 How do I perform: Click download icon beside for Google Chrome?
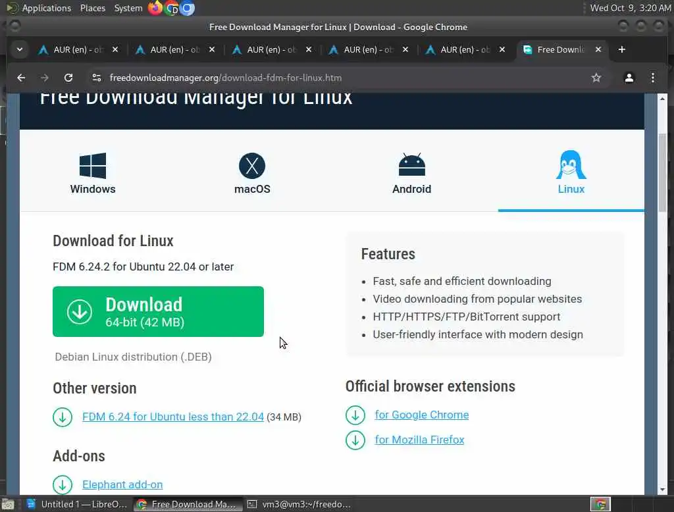[x=355, y=415]
